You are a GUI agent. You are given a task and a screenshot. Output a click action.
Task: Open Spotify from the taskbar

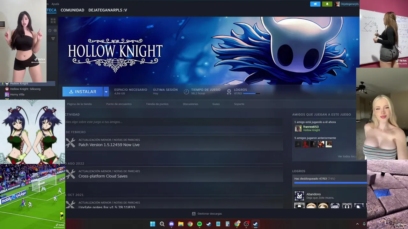(x=200, y=224)
